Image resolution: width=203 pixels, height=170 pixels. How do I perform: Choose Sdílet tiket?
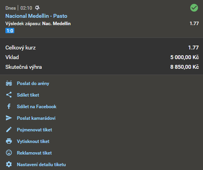[28, 95]
